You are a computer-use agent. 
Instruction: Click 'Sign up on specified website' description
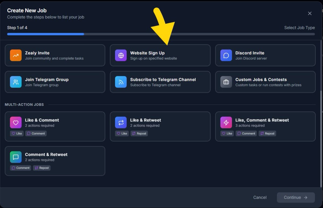coord(154,58)
